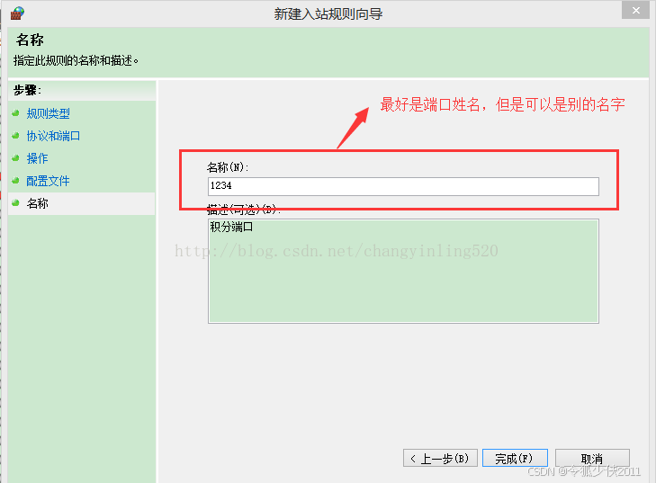This screenshot has width=656, height=483.
Task: Click the 新建入站规则向导 window title
Action: coord(328,13)
